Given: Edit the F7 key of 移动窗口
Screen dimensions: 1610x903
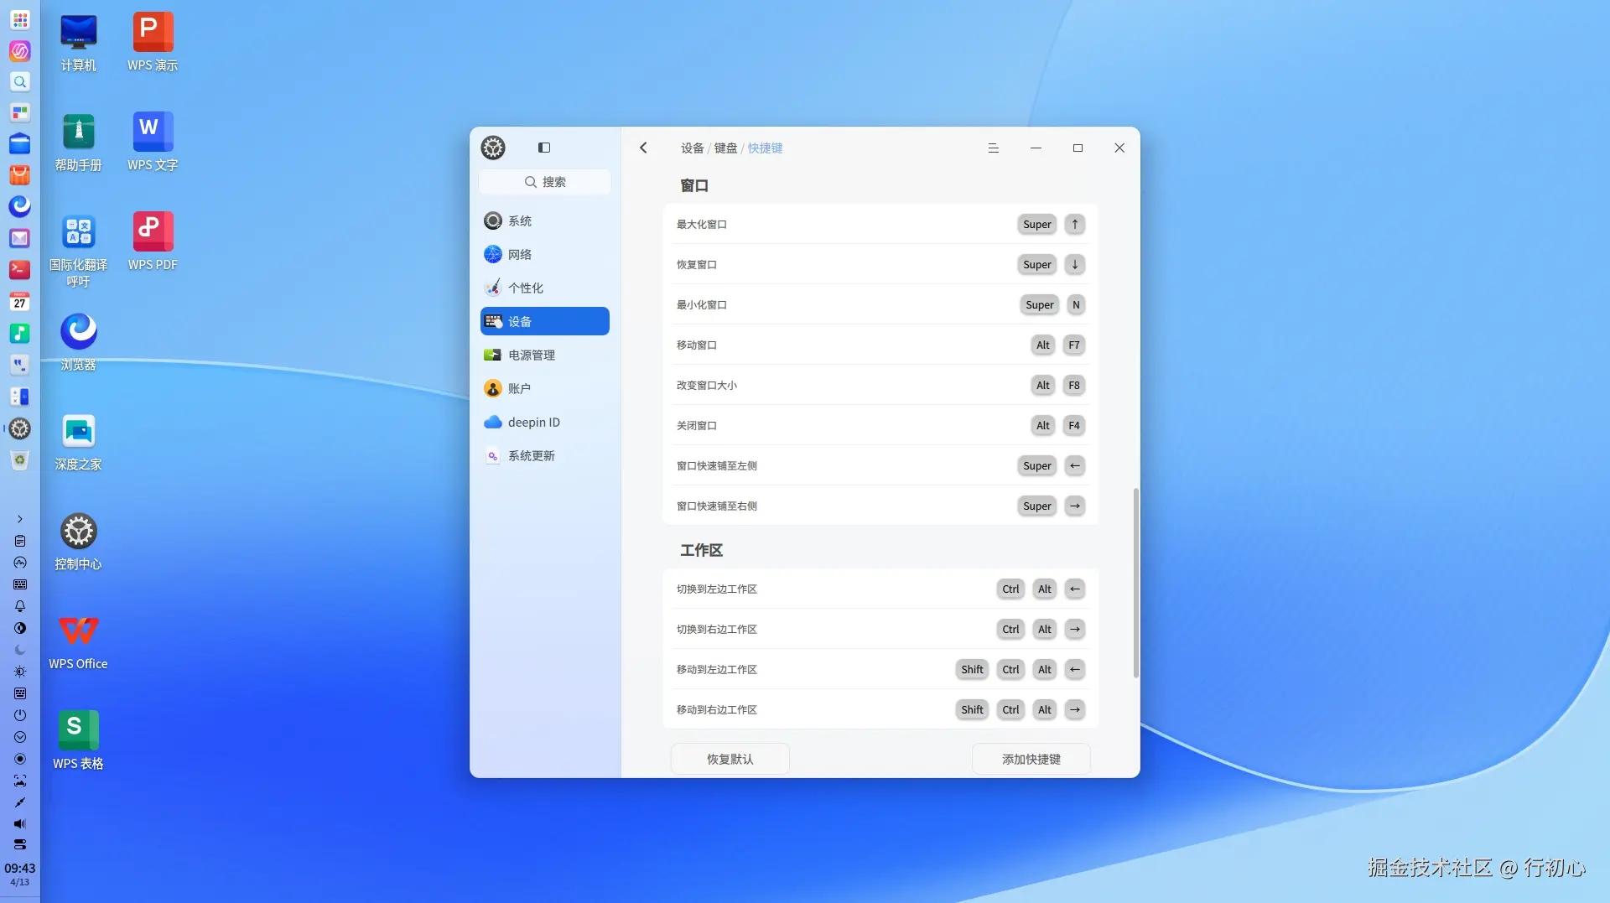Looking at the screenshot, I should (x=1074, y=345).
